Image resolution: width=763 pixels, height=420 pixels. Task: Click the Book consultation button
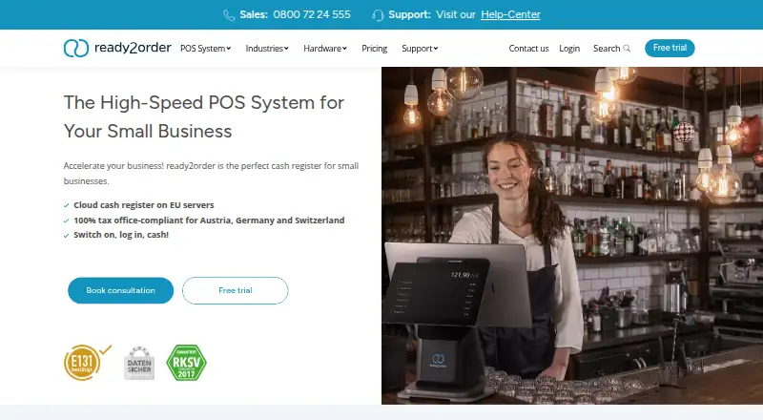point(121,290)
